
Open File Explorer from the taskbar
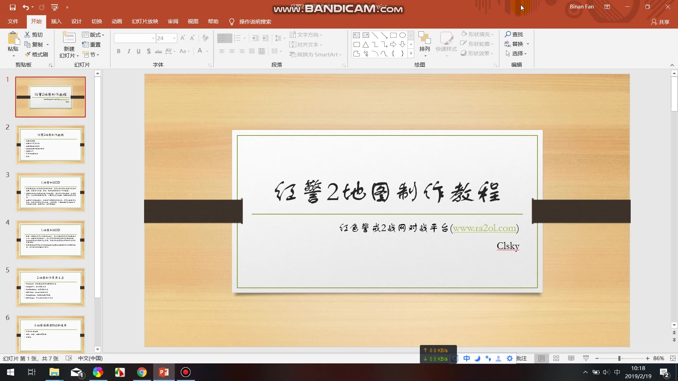[x=54, y=372]
